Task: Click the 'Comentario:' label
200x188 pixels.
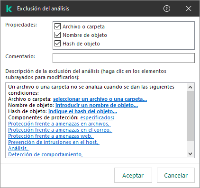Action: (x=20, y=56)
